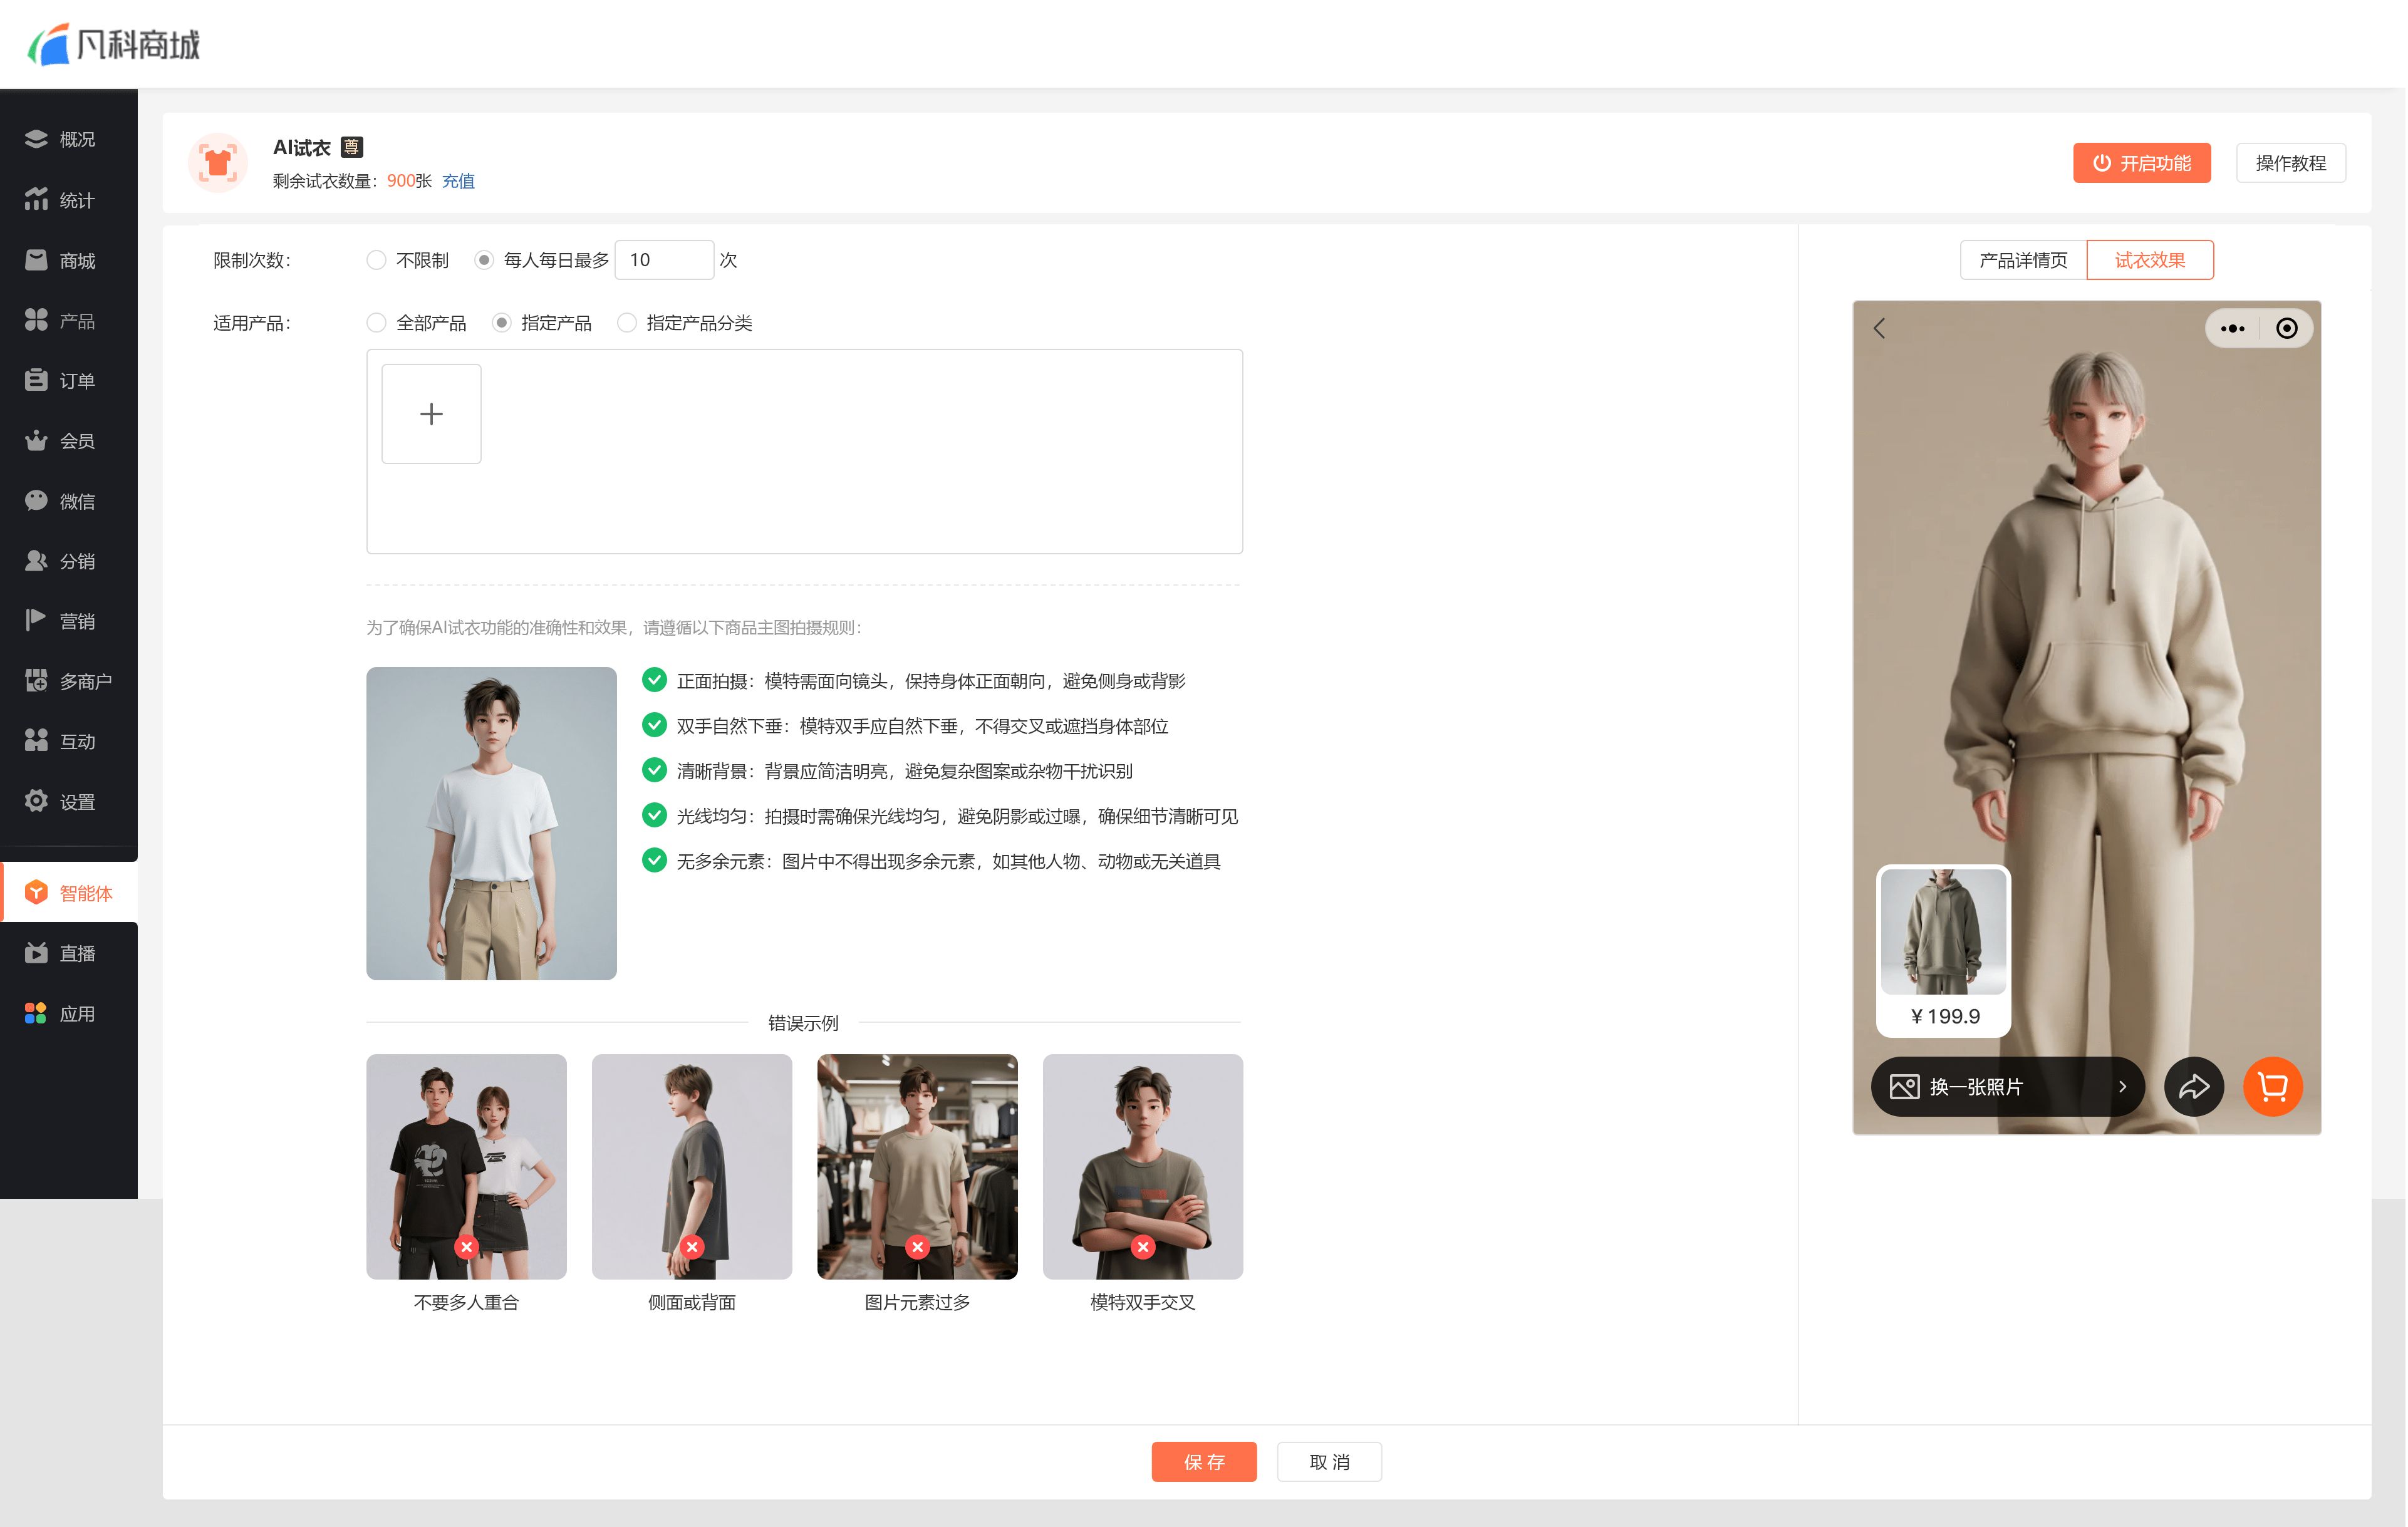Click the daily limit number input field
2408x1527 pixels.
663,260
